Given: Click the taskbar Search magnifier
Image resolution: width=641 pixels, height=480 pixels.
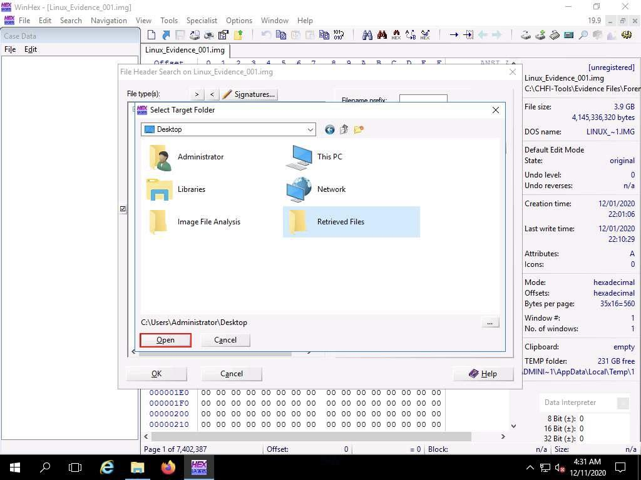Looking at the screenshot, I should coord(45,467).
